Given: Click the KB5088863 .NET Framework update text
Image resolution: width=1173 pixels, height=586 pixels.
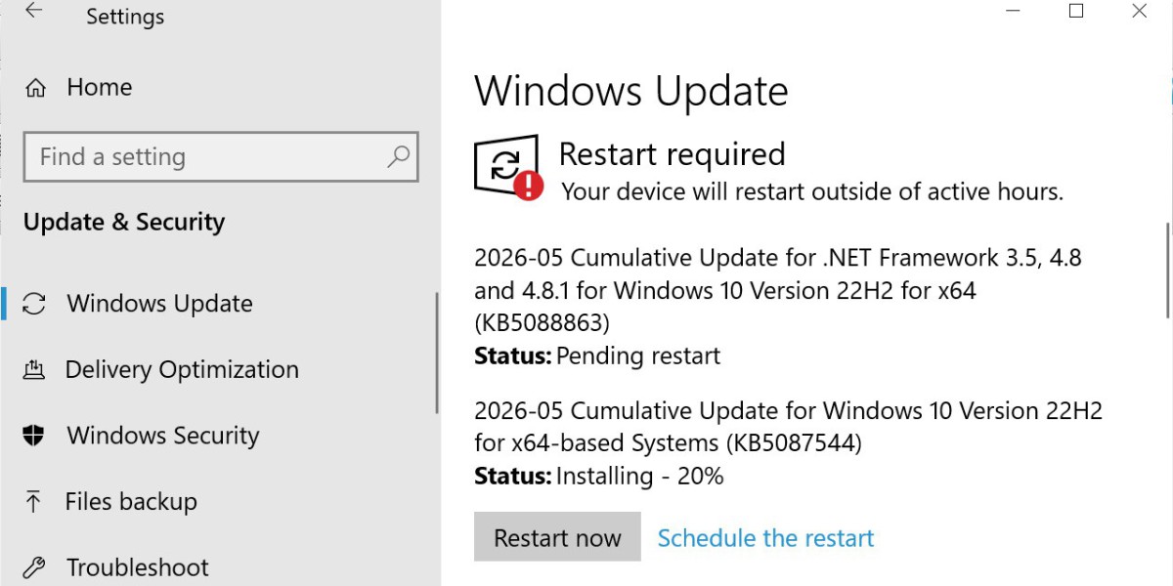Looking at the screenshot, I should (x=778, y=290).
